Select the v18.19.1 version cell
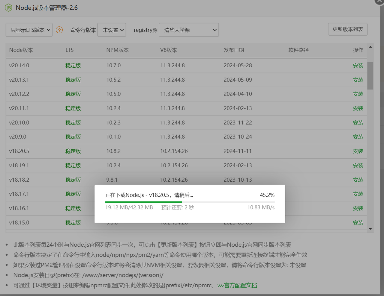The image size is (384, 296). click(19, 166)
